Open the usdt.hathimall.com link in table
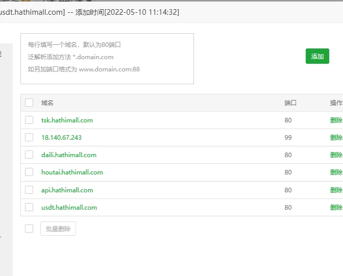 (69, 208)
